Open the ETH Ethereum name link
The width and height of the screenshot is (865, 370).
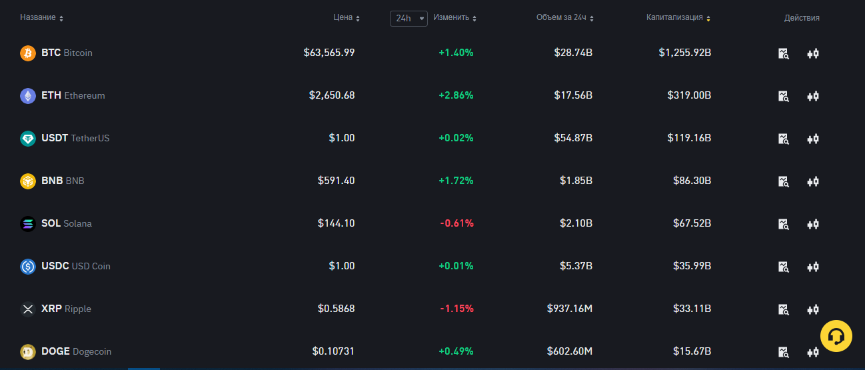[73, 95]
